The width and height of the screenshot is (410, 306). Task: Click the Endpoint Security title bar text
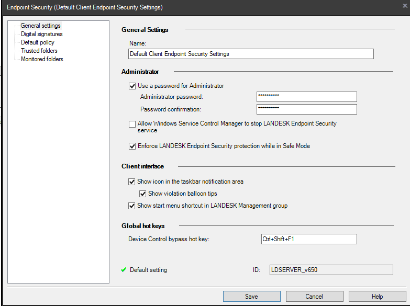coord(85,7)
